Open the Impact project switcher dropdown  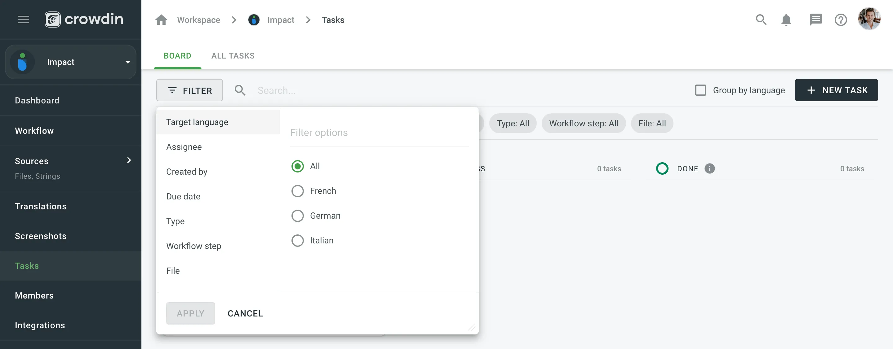[x=71, y=62]
